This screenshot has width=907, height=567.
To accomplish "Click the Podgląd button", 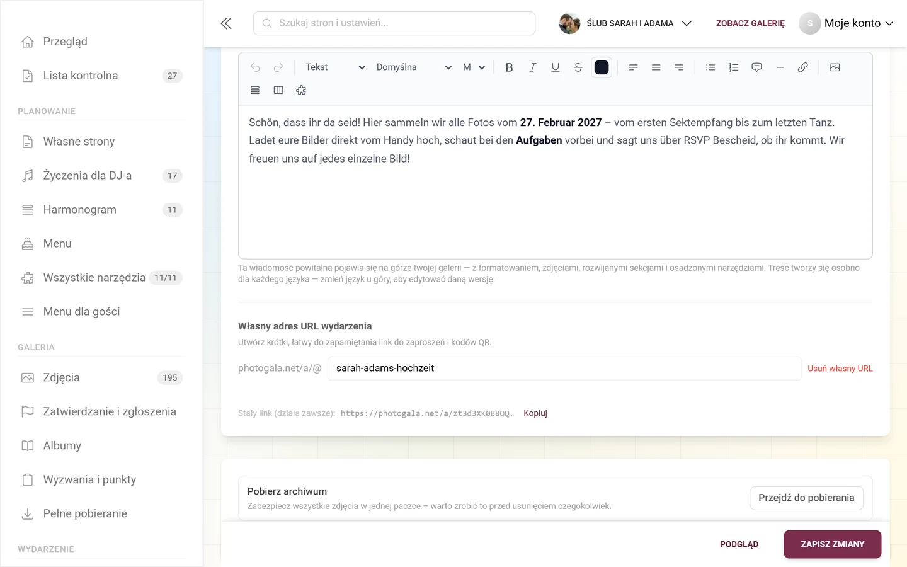I will [739, 544].
